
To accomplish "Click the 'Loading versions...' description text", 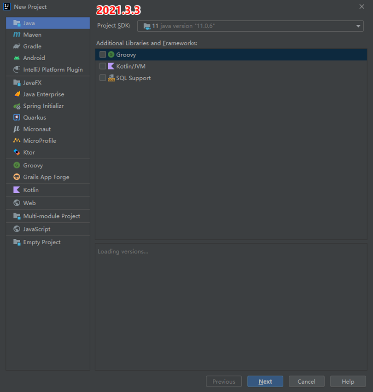I will coord(123,252).
